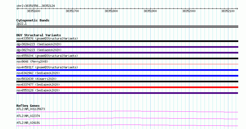Click the 38351700 ruler tick label
The height and width of the screenshot is (129, 246).
[x=72, y=11]
